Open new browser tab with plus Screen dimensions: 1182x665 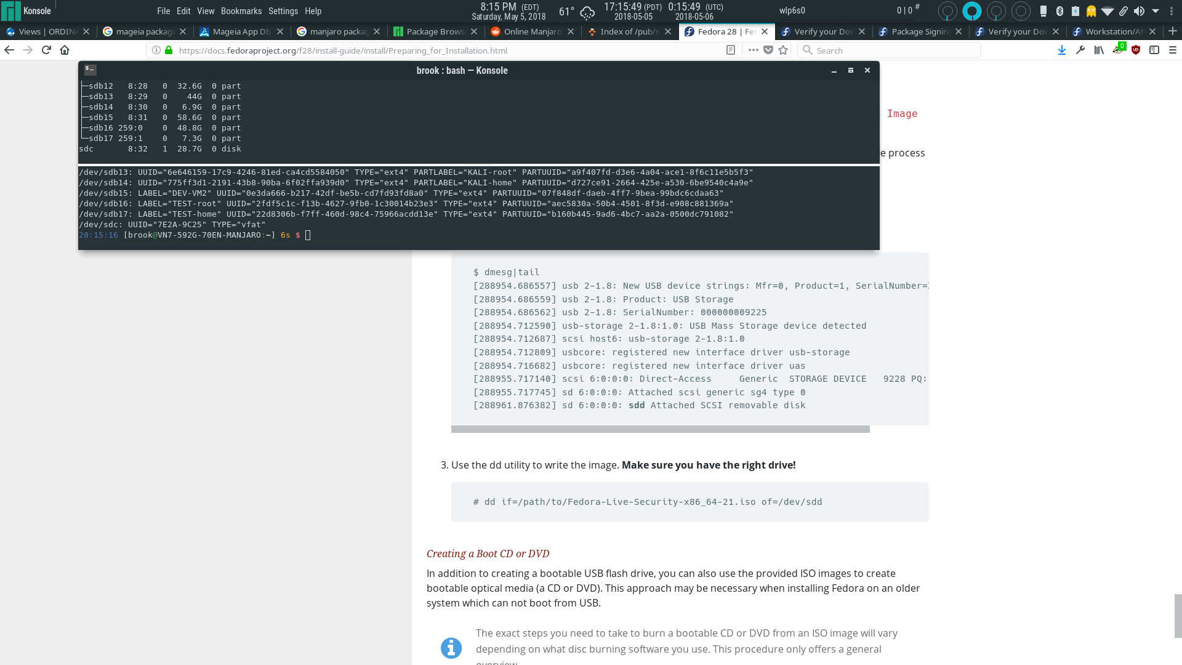(x=1173, y=31)
